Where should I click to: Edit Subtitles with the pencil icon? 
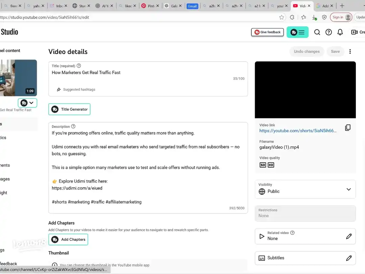[349, 258]
